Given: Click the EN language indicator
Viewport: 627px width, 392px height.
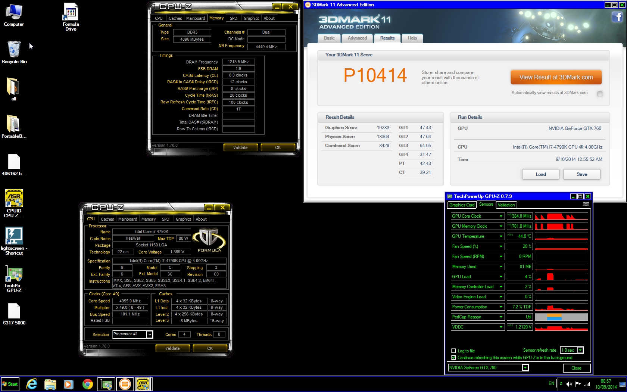Looking at the screenshot, I should [551, 383].
